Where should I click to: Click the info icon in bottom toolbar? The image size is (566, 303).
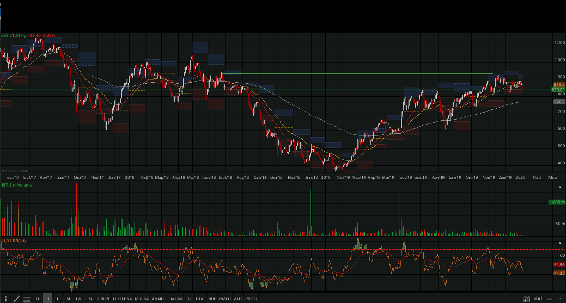pyautogui.click(x=5, y=299)
